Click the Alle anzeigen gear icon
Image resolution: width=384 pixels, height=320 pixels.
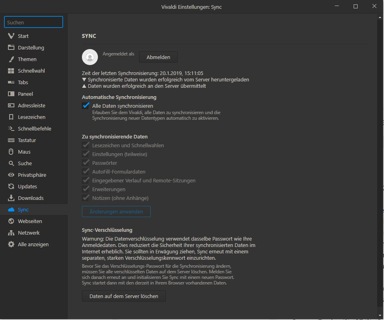tap(11, 244)
